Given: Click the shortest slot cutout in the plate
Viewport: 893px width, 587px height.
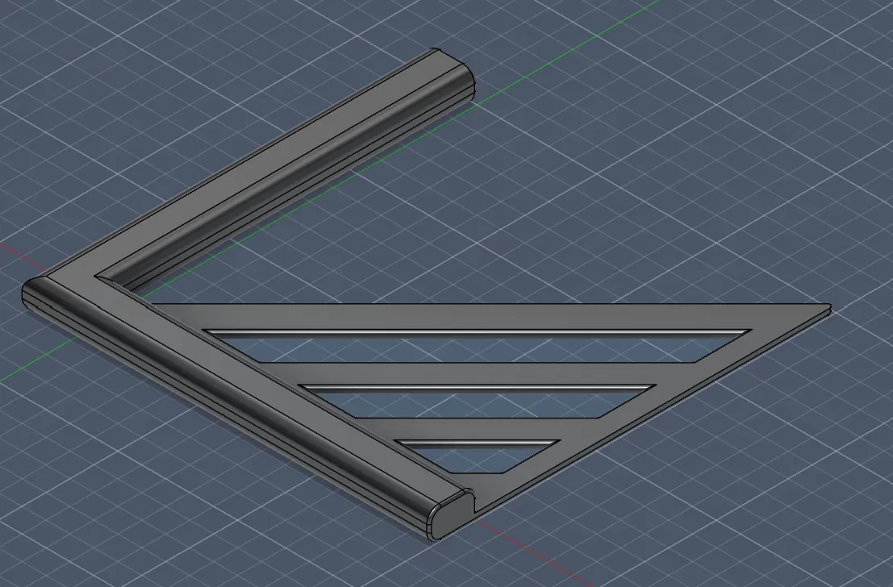Looking at the screenshot, I should coord(478,456).
